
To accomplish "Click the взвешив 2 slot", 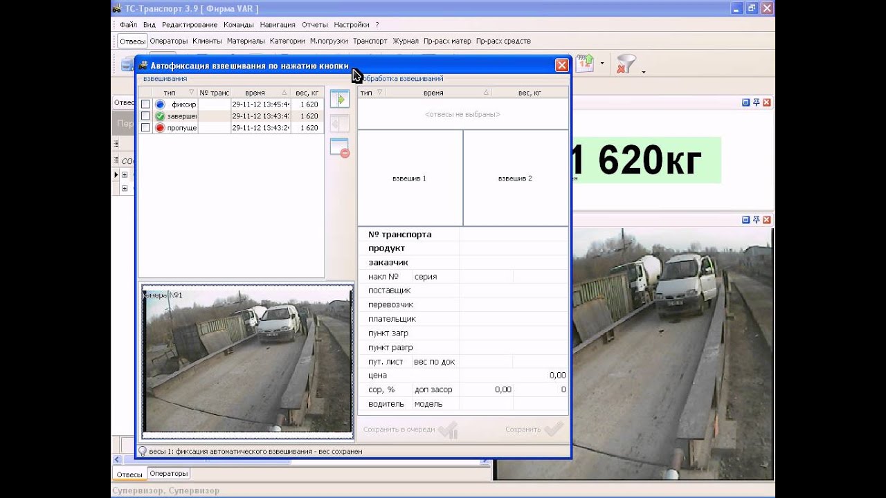I will [515, 178].
